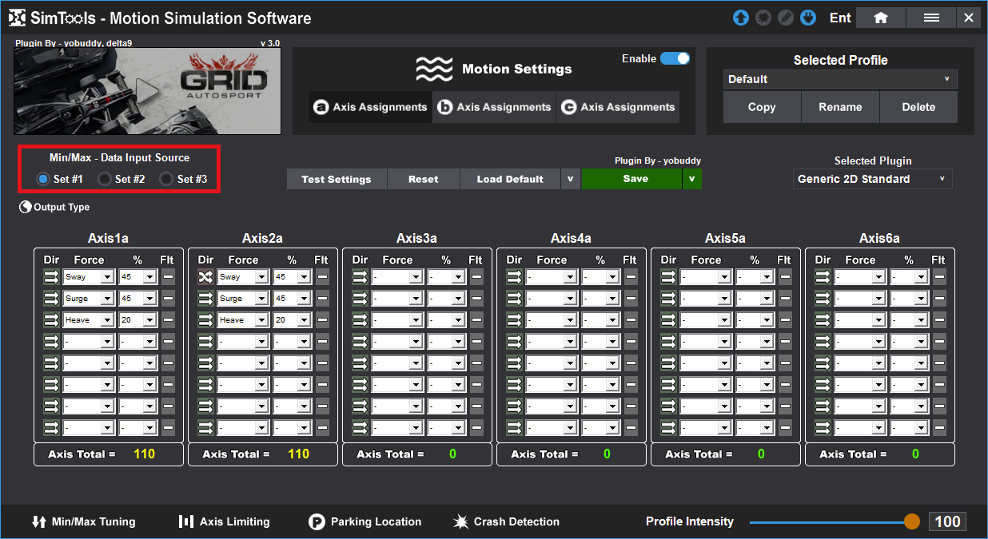988x539 pixels.
Task: Click the Home icon button
Action: [x=881, y=18]
